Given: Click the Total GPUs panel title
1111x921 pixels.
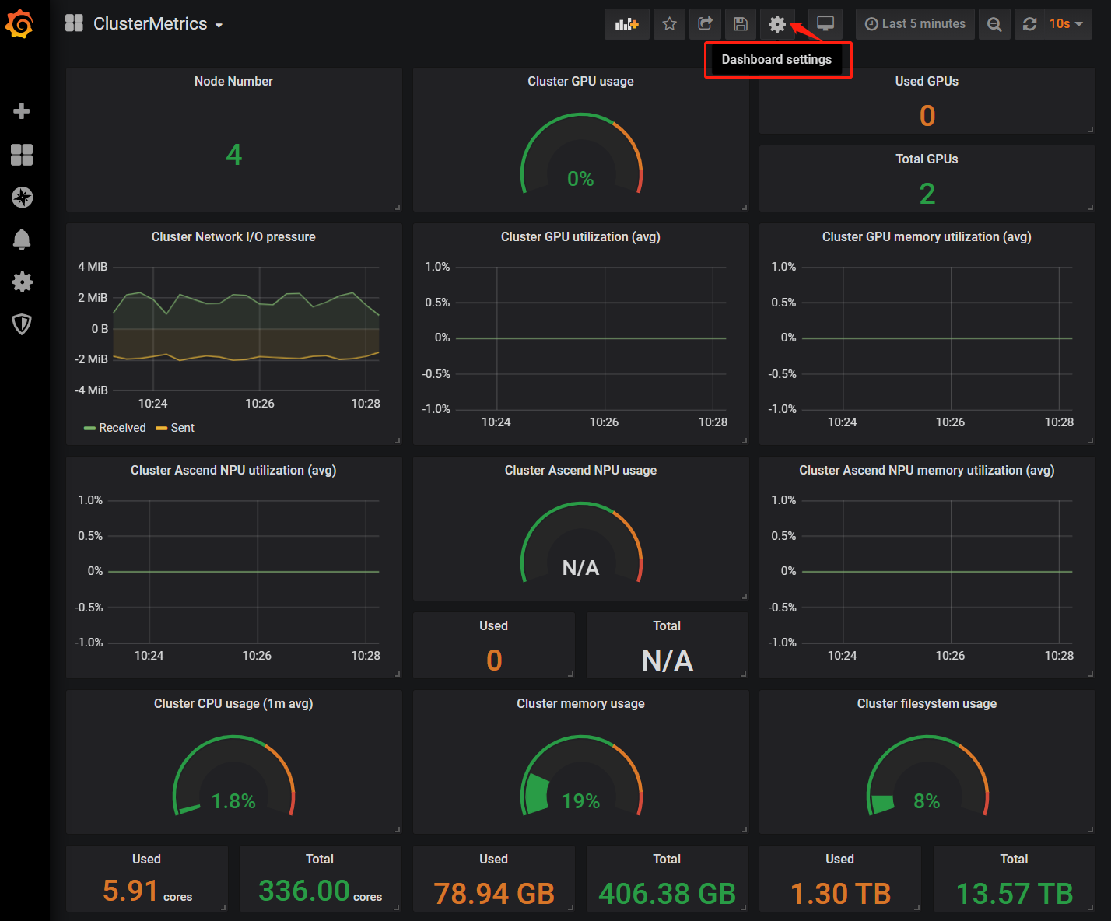Looking at the screenshot, I should pyautogui.click(x=927, y=159).
